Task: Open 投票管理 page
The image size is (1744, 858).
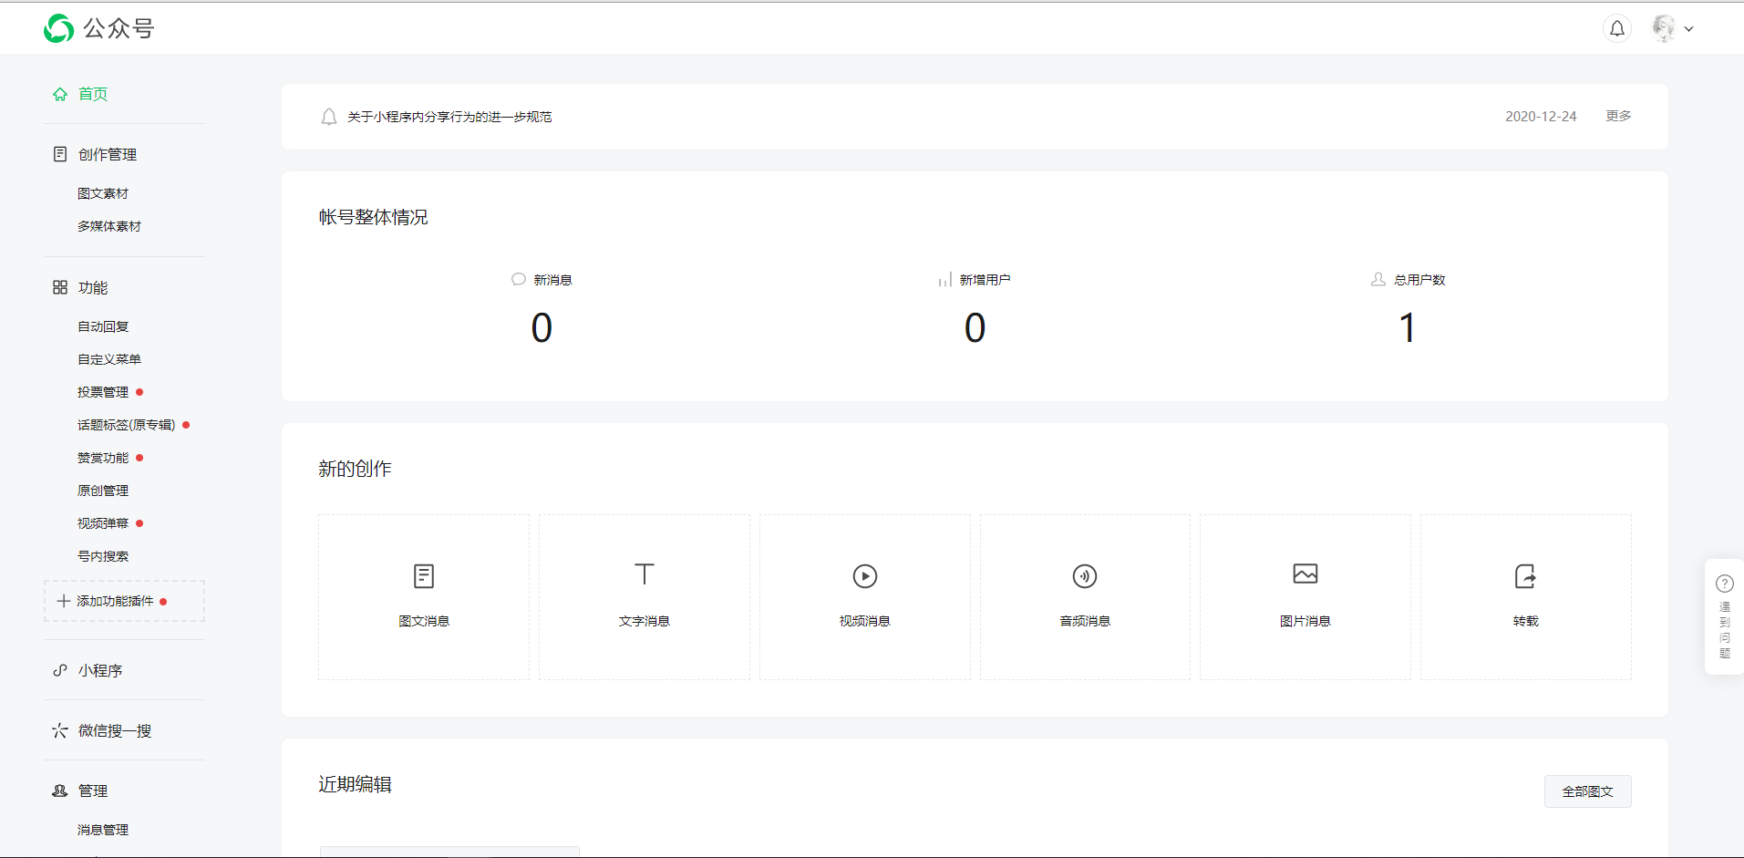Action: pos(103,392)
